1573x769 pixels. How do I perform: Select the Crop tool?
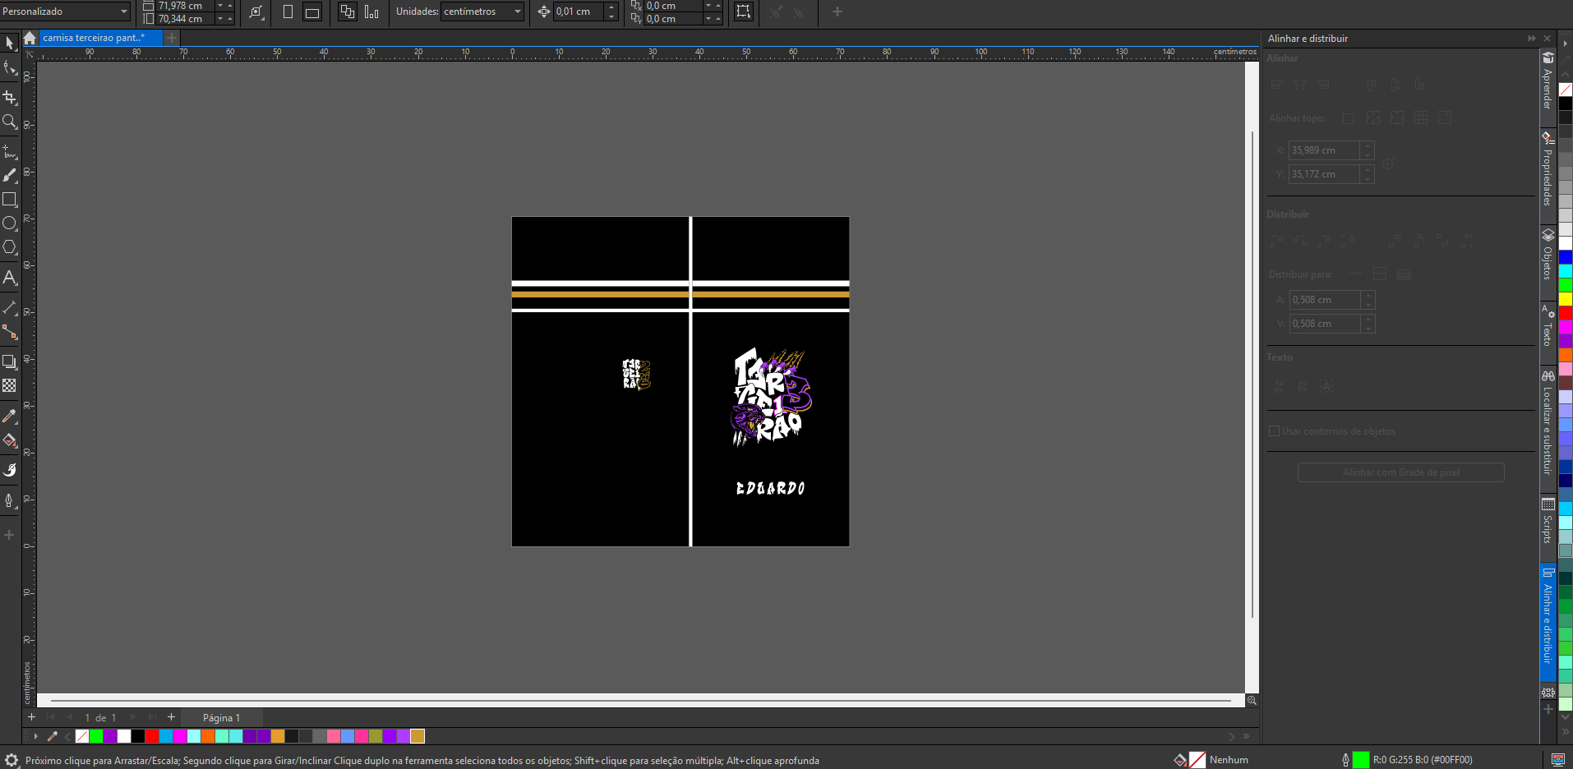tap(10, 97)
